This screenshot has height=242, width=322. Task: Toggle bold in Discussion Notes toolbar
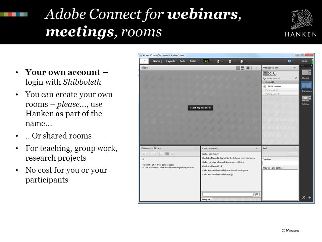tap(153, 154)
